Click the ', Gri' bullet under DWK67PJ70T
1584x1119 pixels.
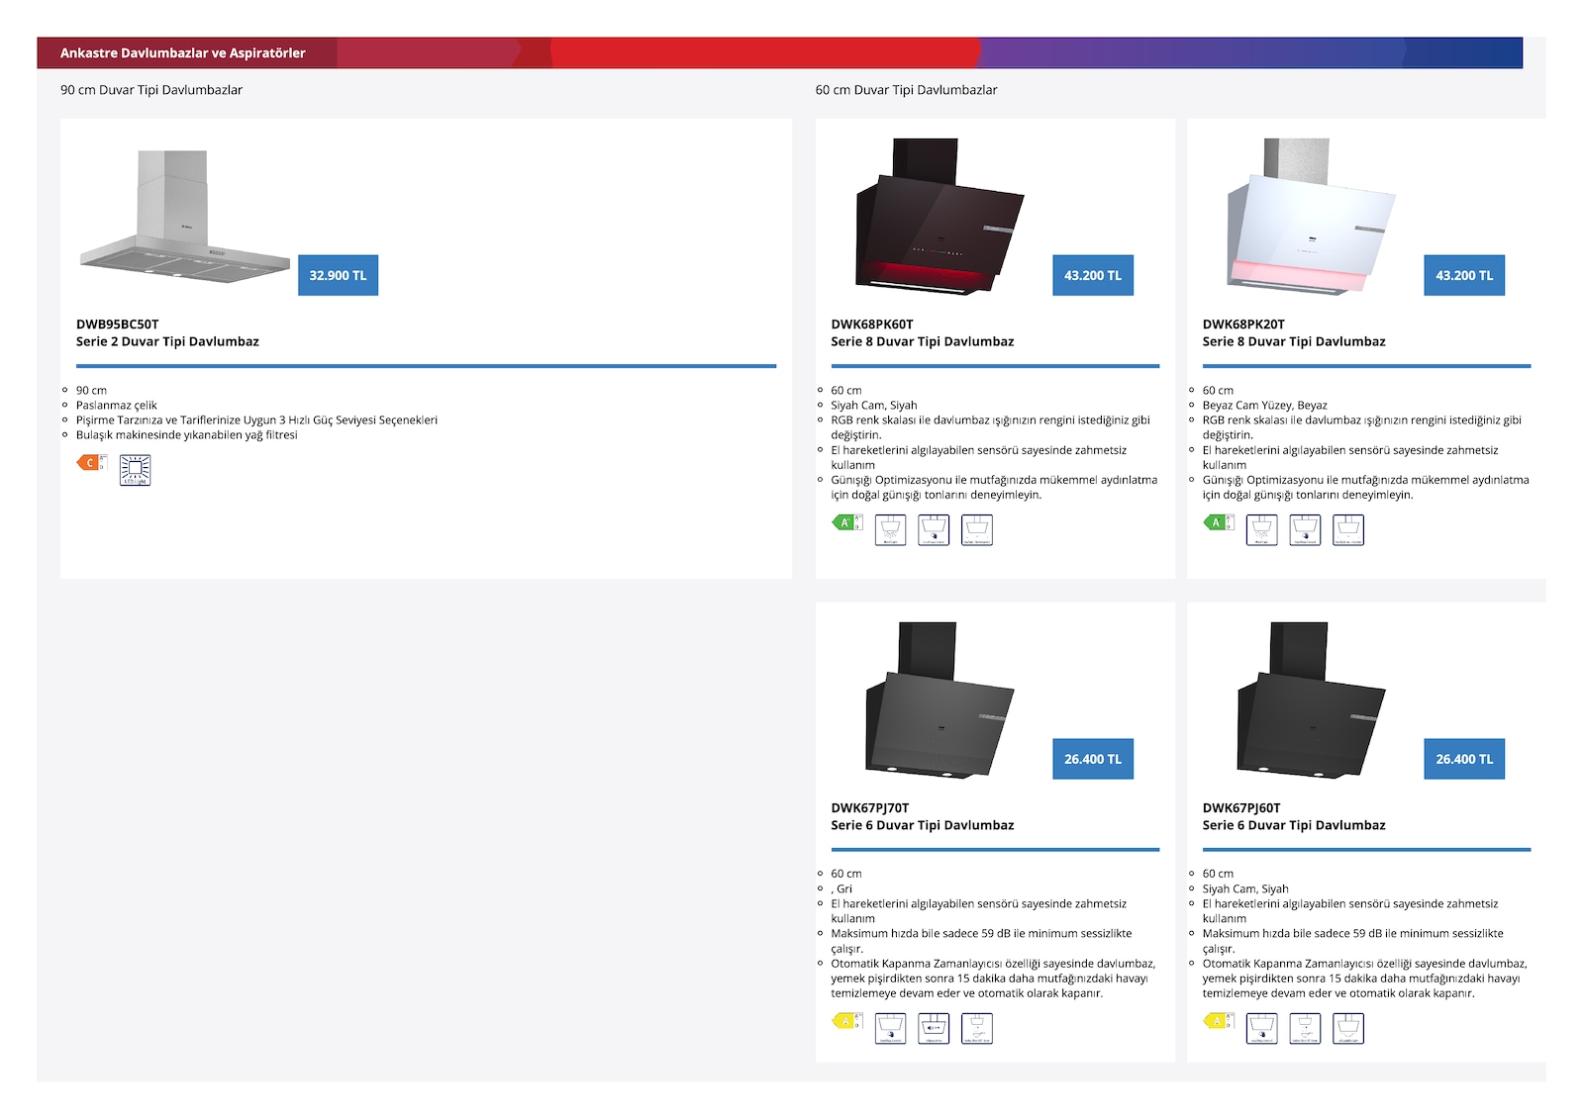coord(841,889)
